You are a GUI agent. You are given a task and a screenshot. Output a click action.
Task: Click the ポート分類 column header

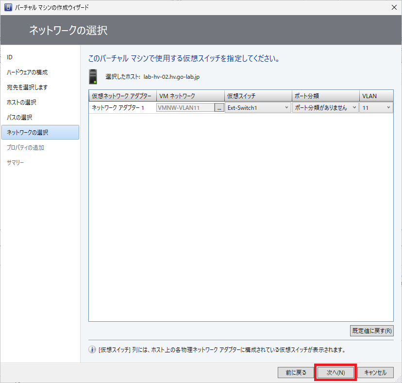pos(326,96)
